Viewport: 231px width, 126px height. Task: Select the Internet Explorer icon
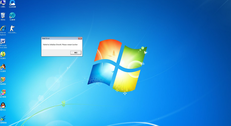coord(3,28)
